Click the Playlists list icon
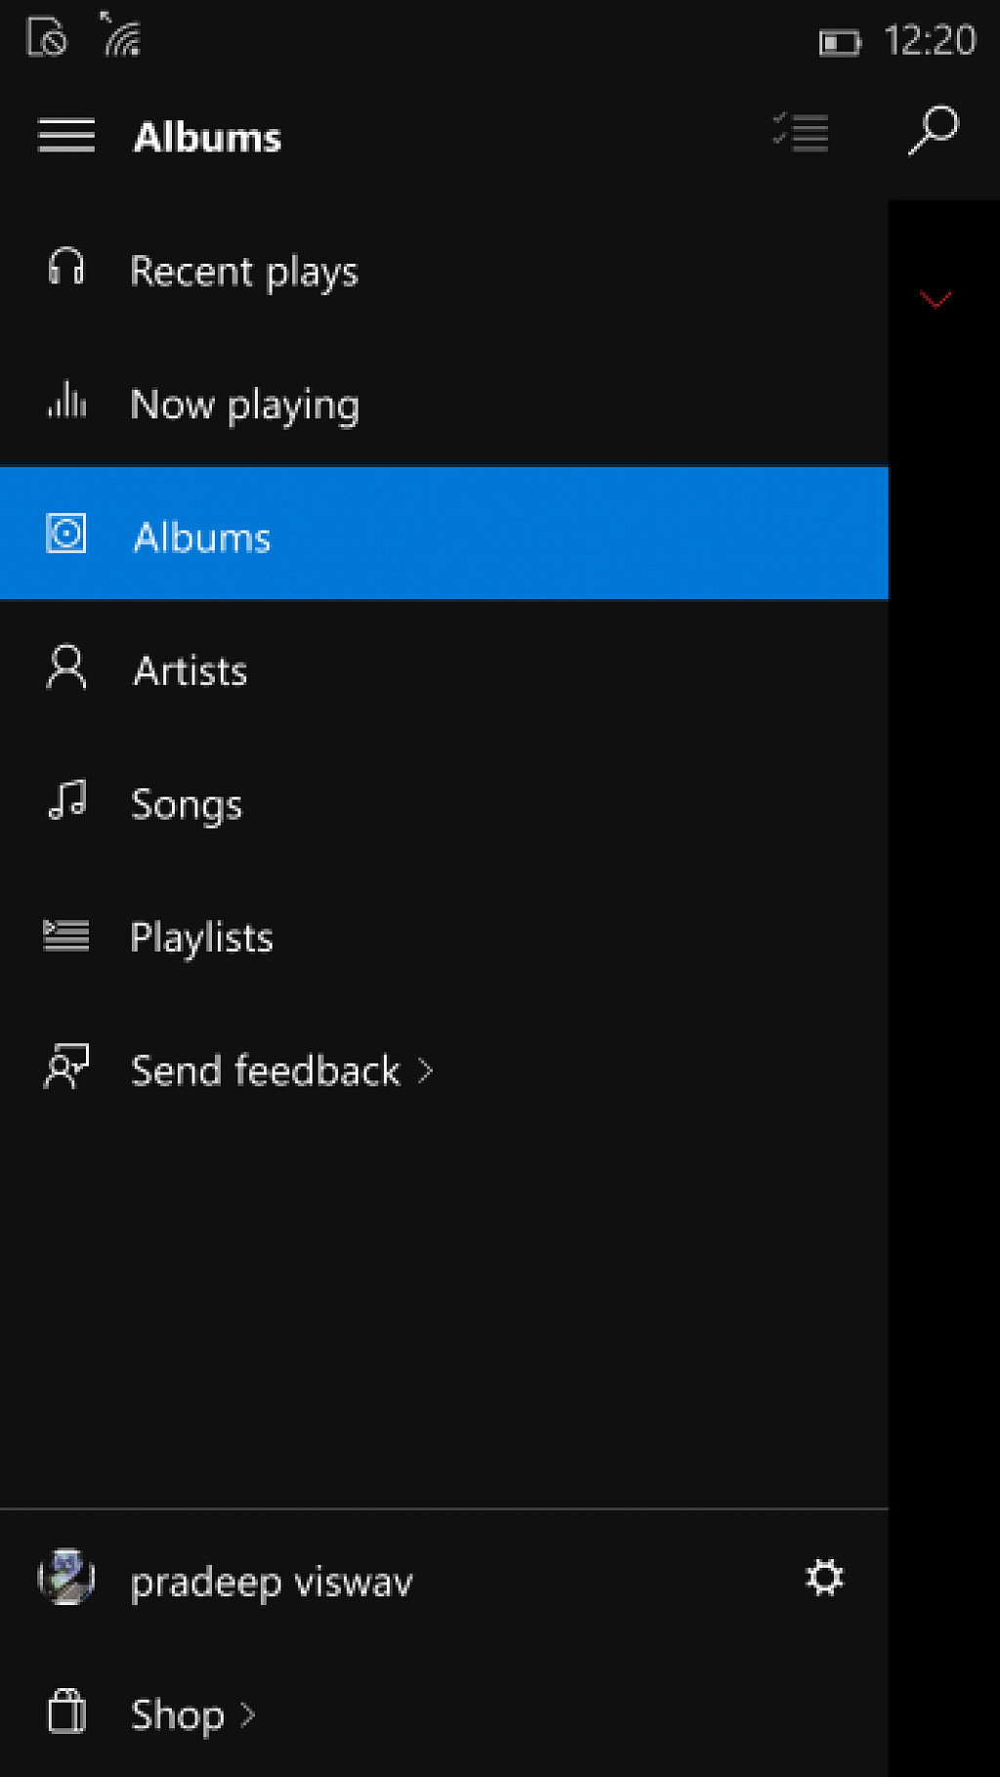 point(66,936)
